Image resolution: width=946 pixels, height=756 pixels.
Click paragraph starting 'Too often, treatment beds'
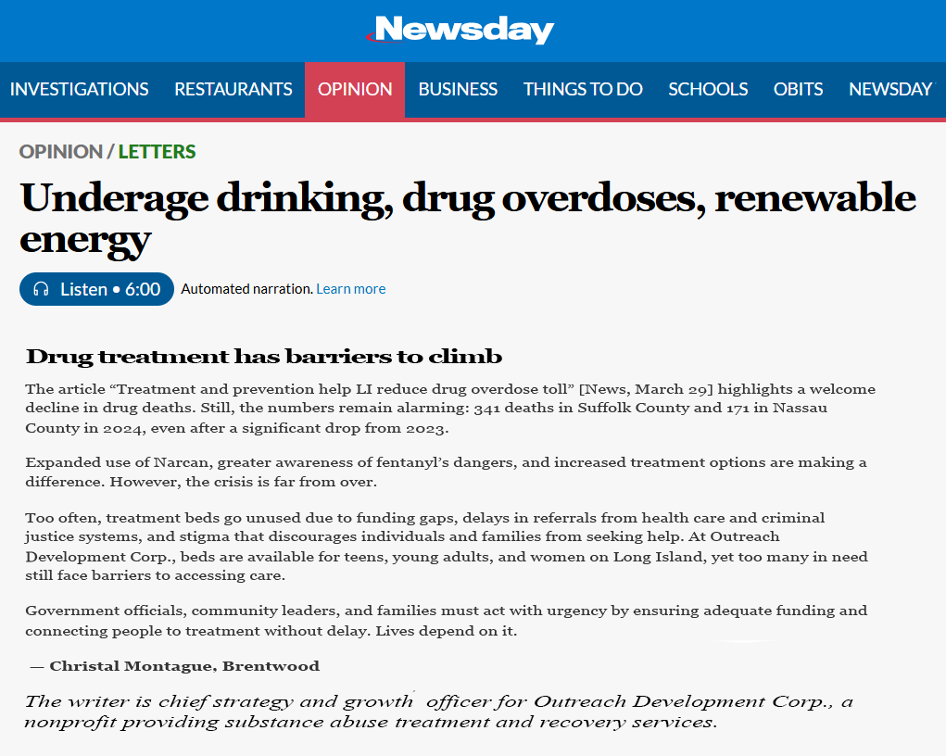[447, 546]
